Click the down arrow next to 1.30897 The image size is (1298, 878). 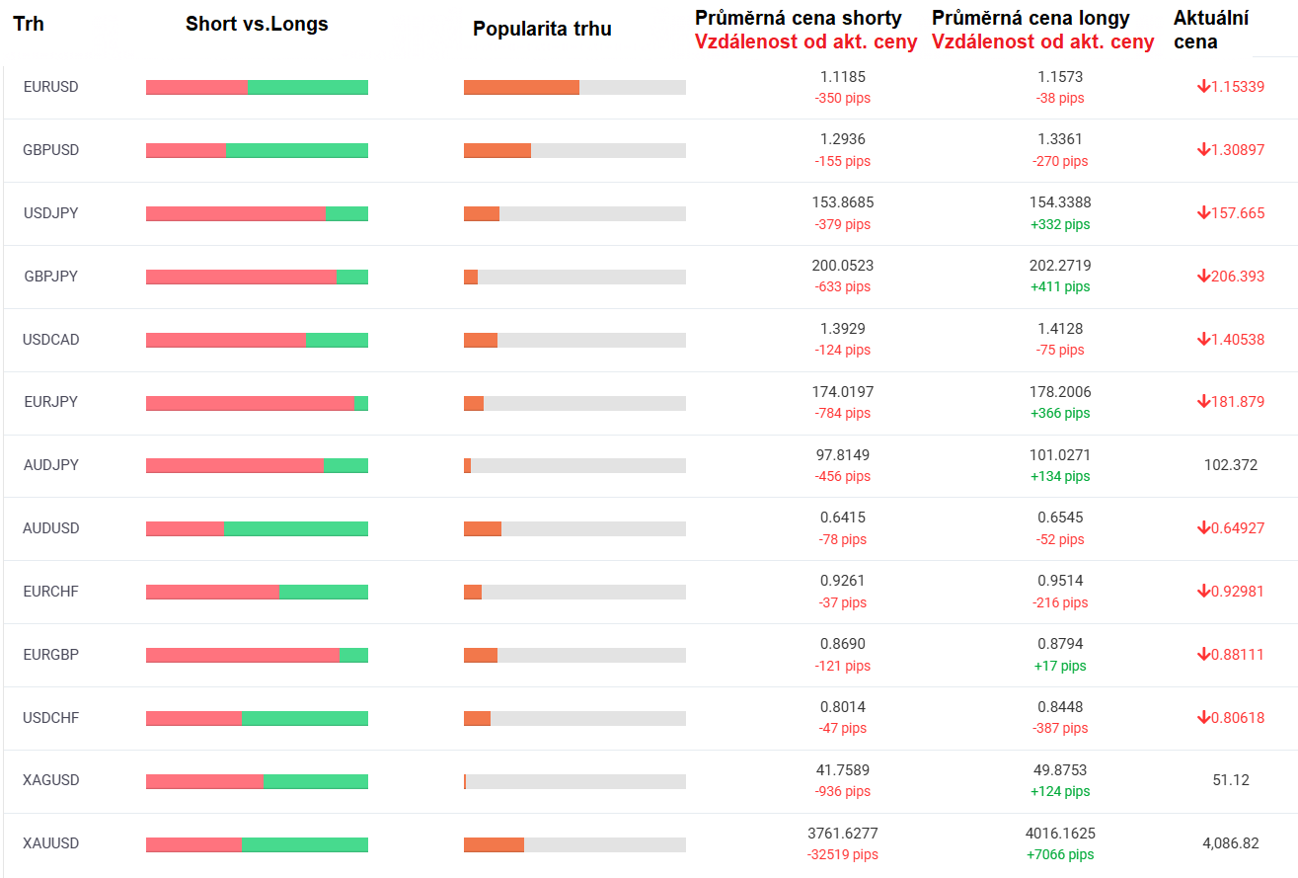(1203, 150)
